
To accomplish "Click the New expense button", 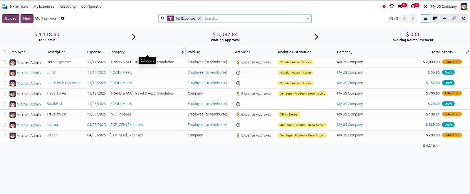I will coord(27,18).
